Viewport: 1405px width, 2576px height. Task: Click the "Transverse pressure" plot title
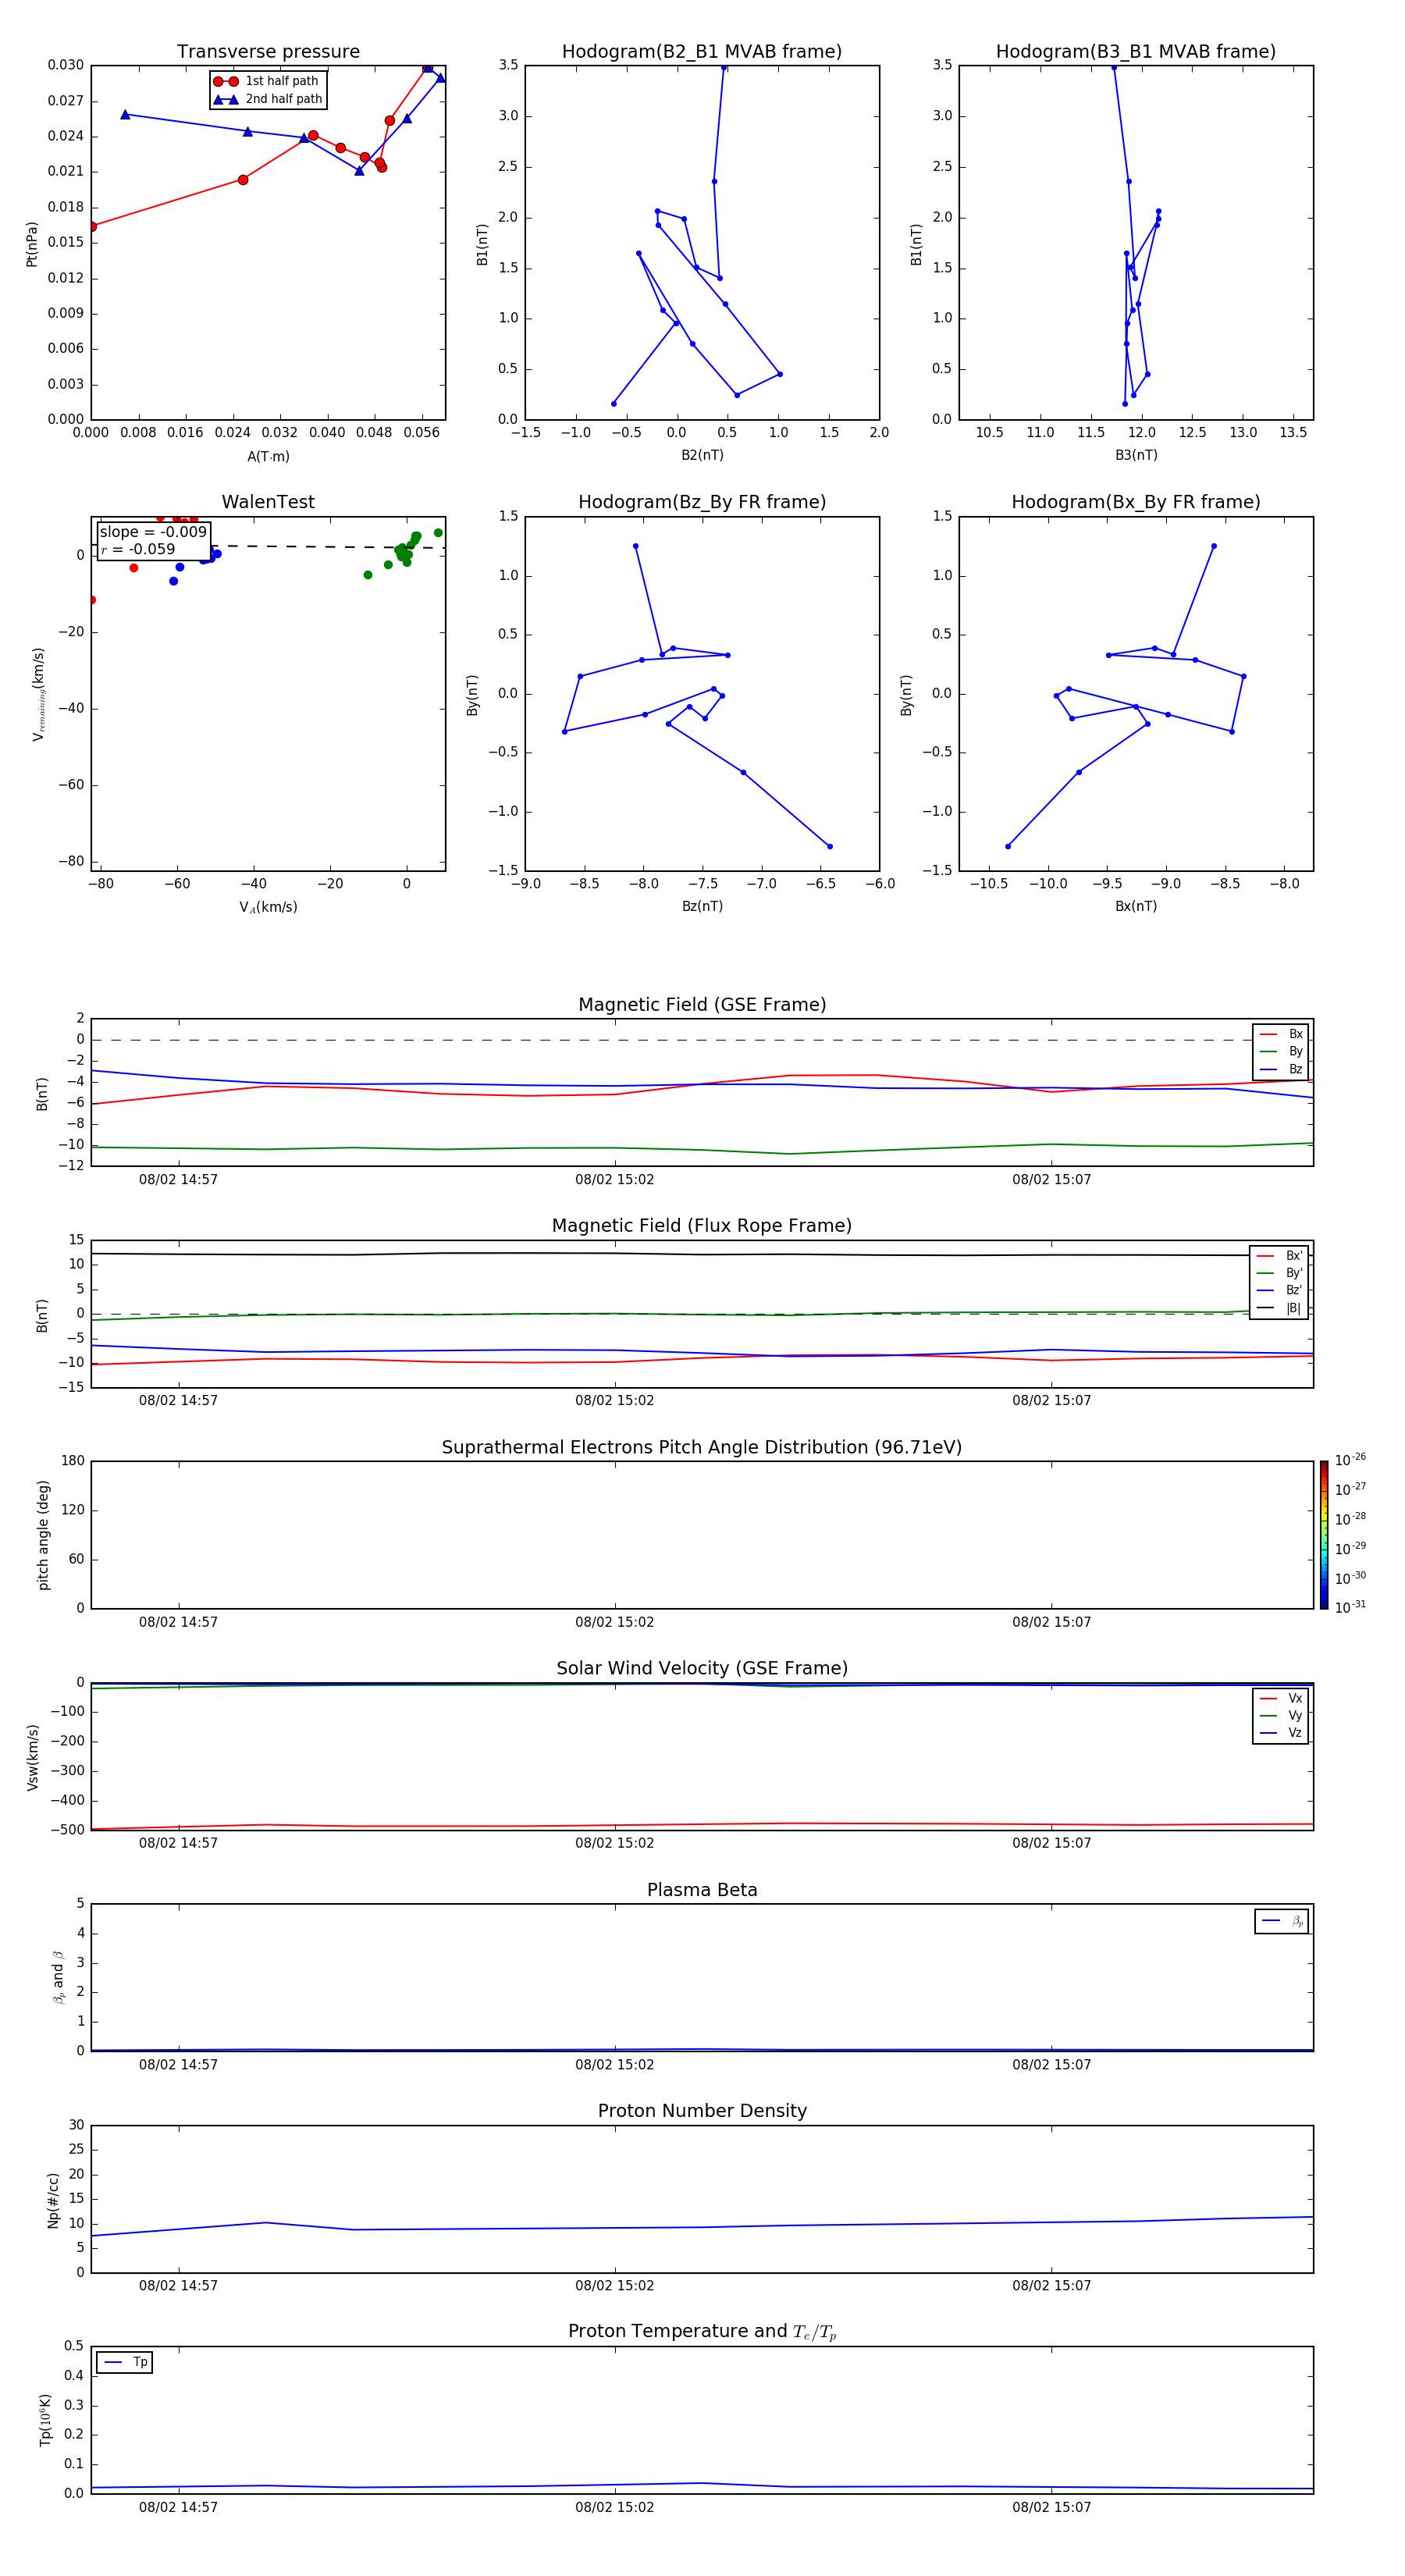coord(268,52)
